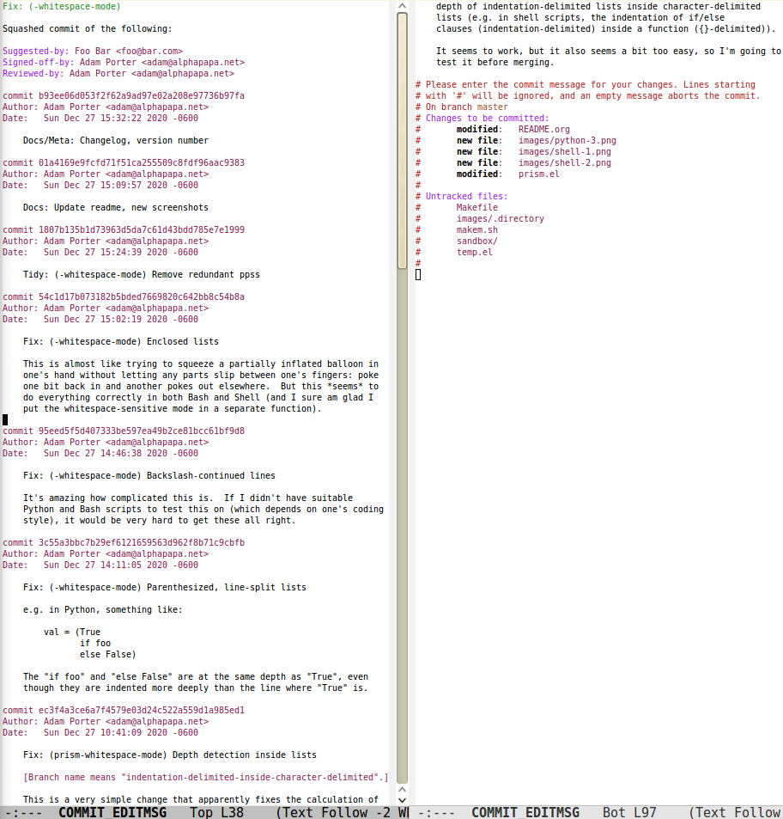Click the 'Suggested-by:' header line
This screenshot has height=819, width=783.
(93, 52)
